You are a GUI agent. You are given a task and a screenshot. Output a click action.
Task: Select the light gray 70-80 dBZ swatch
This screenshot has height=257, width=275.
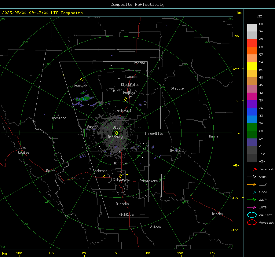coord(252,28)
